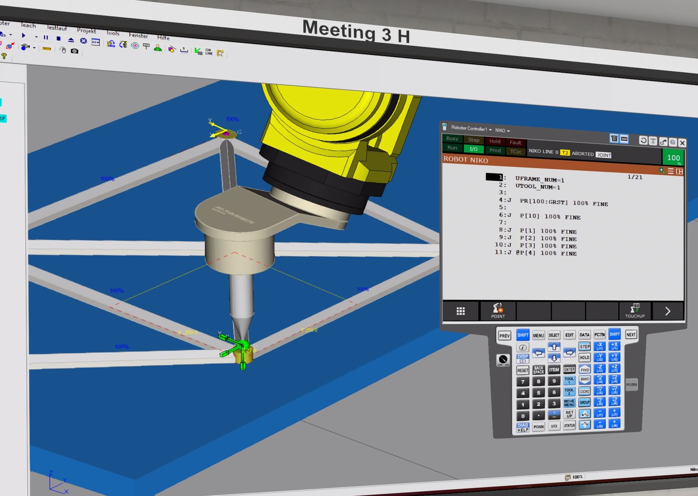This screenshot has height=496, width=698.
Task: Open the Fenster menu
Action: (x=138, y=35)
